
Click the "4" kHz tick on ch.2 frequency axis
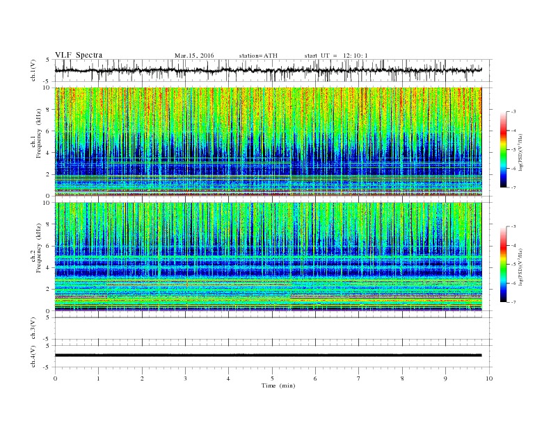(x=48, y=267)
